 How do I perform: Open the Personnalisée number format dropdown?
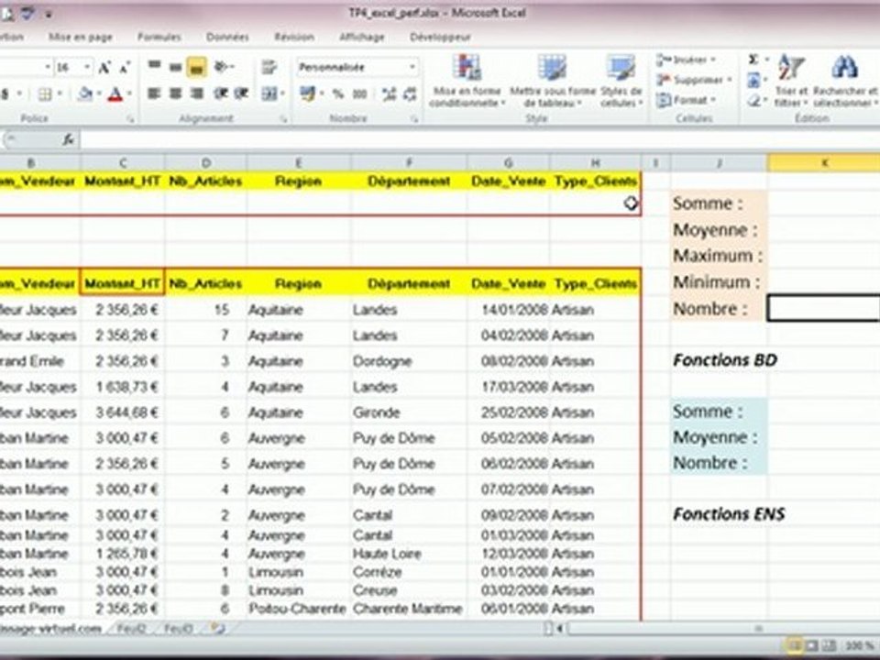(412, 67)
